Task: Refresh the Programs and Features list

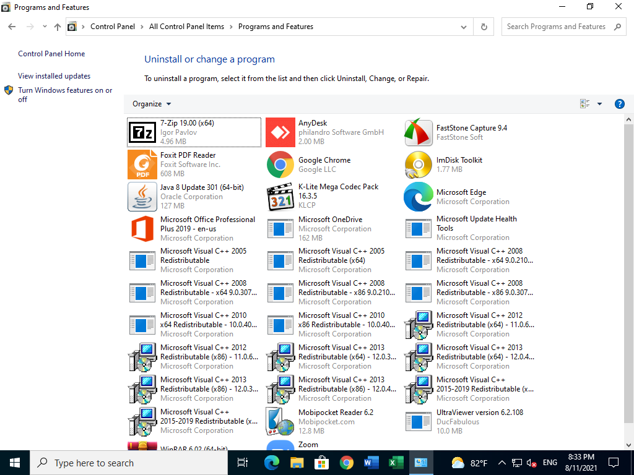Action: pos(484,27)
